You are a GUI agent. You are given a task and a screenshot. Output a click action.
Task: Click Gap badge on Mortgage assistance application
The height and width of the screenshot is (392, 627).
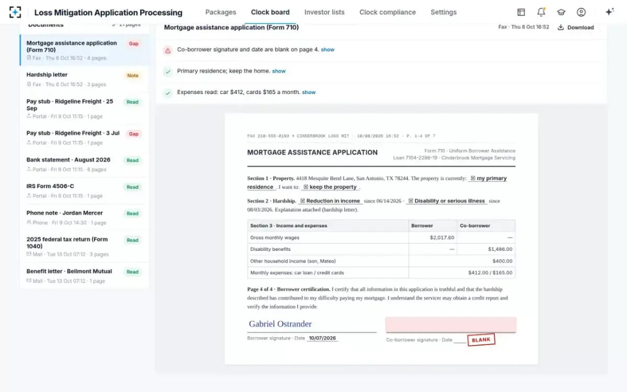coord(134,44)
